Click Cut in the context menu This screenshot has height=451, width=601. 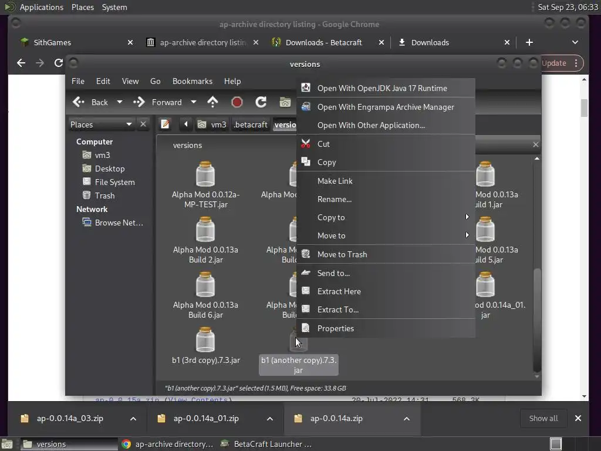386,144
